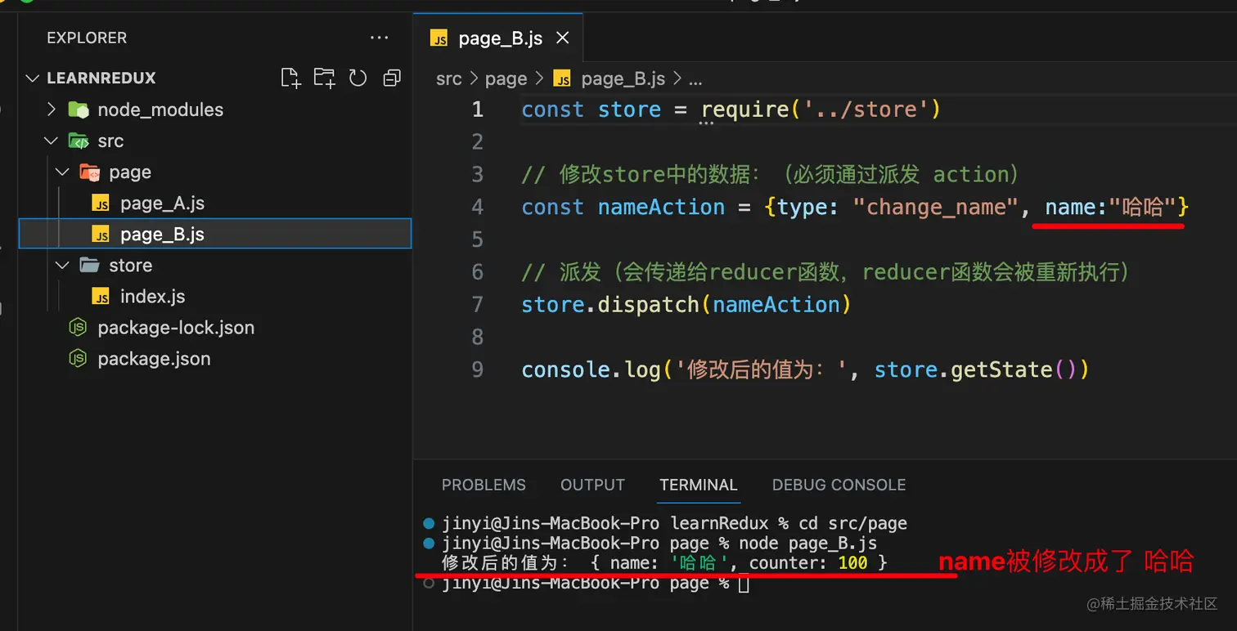Click line number 7 in the gutter
The width and height of the screenshot is (1237, 631).
pos(478,304)
